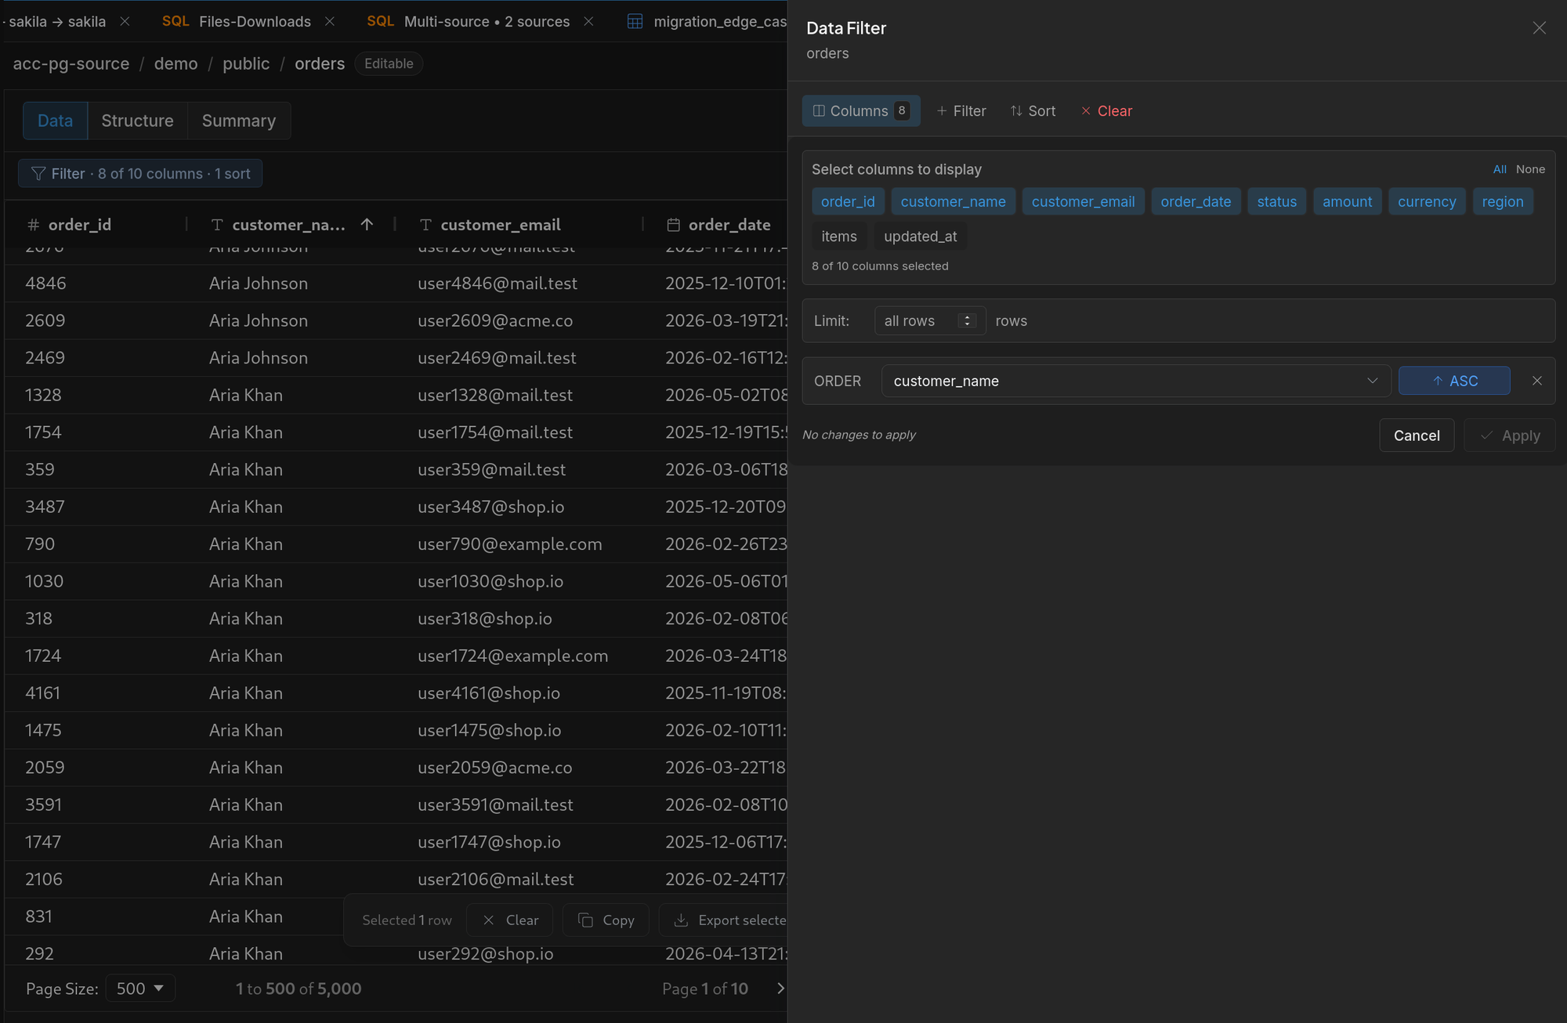Image resolution: width=1567 pixels, height=1023 pixels.
Task: Toggle the order_id column chip
Action: click(848, 201)
